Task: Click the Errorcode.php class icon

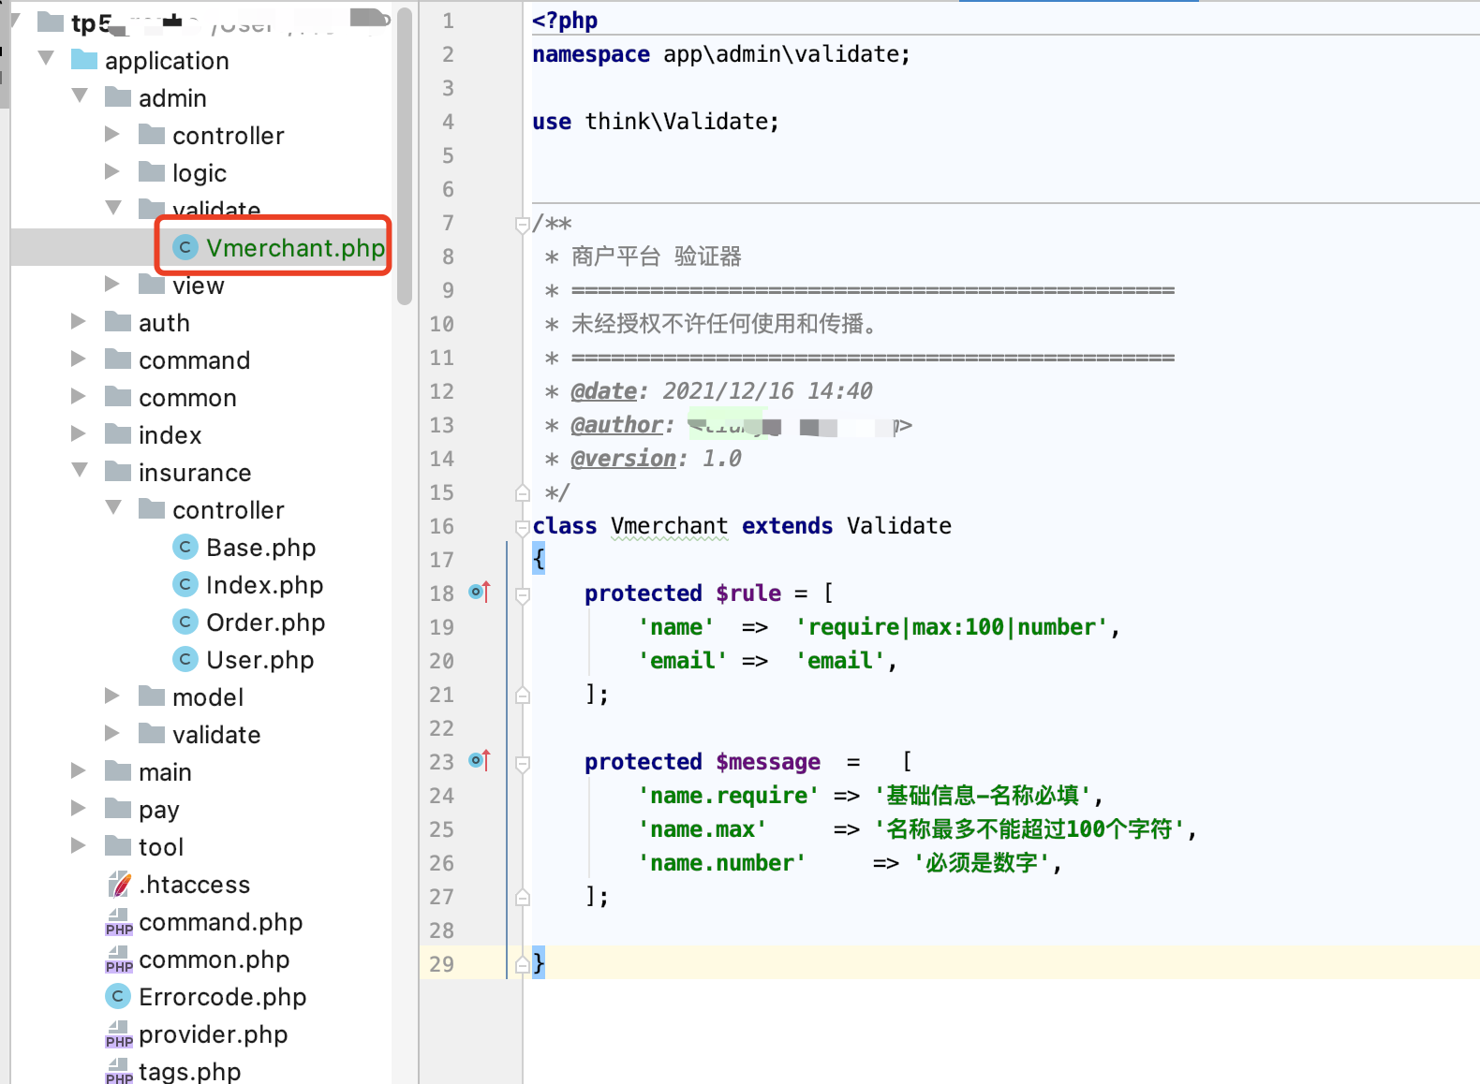Action: point(118,996)
